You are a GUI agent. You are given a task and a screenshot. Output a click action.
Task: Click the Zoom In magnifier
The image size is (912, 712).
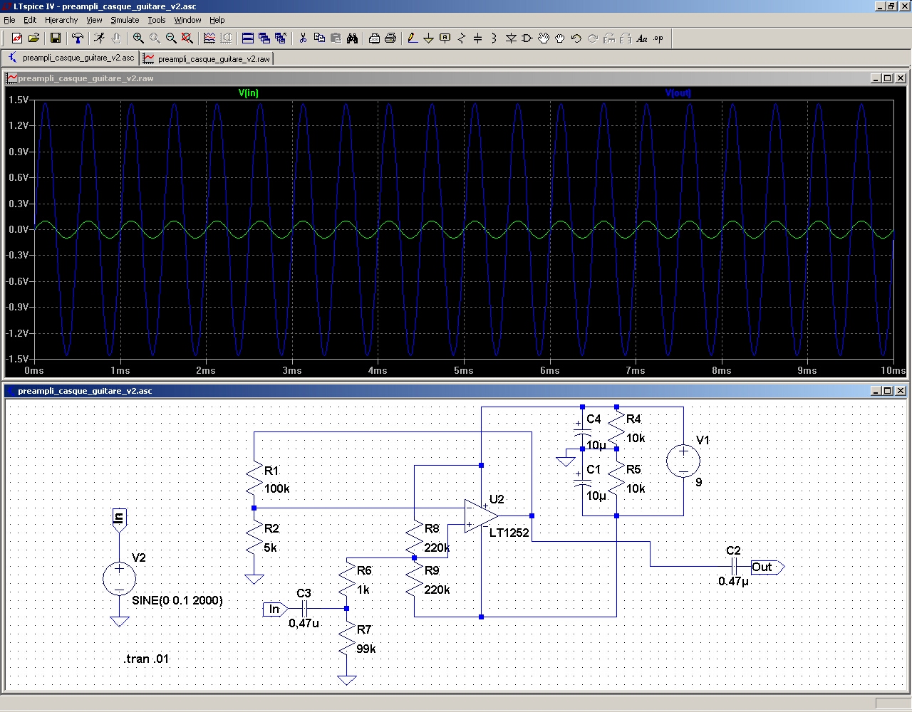click(138, 38)
